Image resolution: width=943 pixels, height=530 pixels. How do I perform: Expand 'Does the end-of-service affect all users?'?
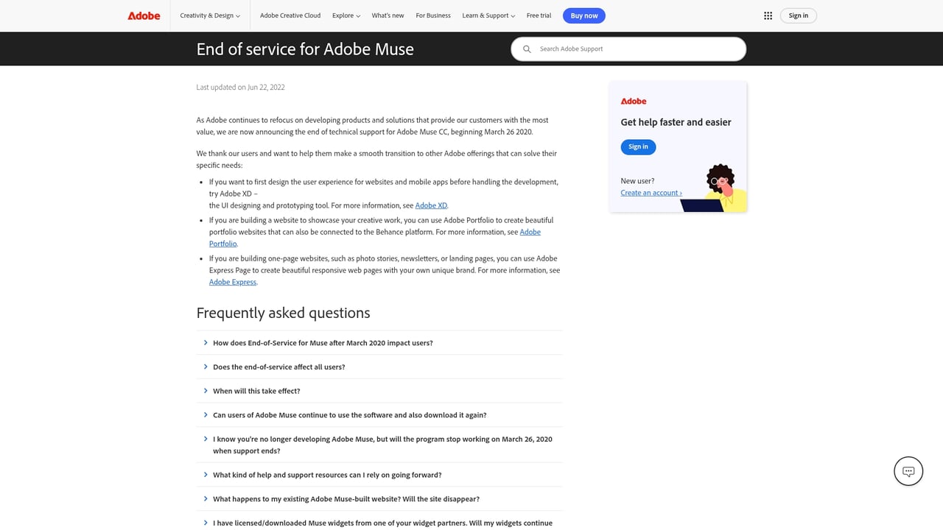(278, 367)
